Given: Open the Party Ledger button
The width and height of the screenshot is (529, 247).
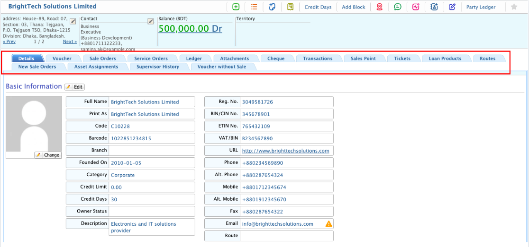Looking at the screenshot, I should pos(481,7).
